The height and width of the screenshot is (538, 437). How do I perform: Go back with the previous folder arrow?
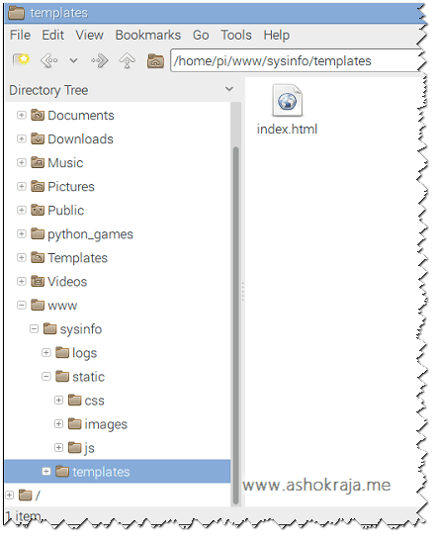click(49, 60)
